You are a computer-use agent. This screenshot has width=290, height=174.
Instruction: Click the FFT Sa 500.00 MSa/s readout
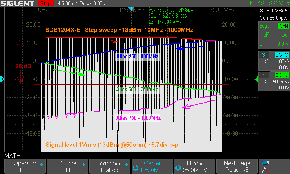[x=171, y=10]
